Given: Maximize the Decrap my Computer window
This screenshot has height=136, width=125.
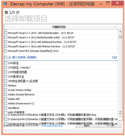Looking at the screenshot, I should (108, 3).
